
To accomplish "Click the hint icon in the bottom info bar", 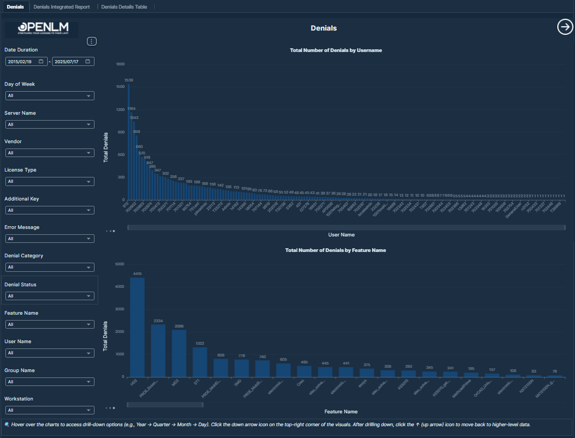I will pyautogui.click(x=7, y=424).
